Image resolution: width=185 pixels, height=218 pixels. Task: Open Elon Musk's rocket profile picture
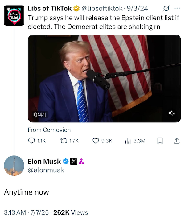pyautogui.click(x=14, y=166)
